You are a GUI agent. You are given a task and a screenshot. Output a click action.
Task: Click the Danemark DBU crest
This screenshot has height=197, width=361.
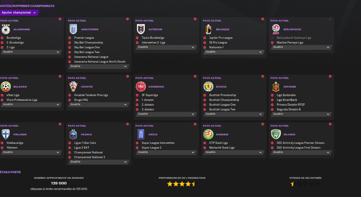[x=141, y=87]
